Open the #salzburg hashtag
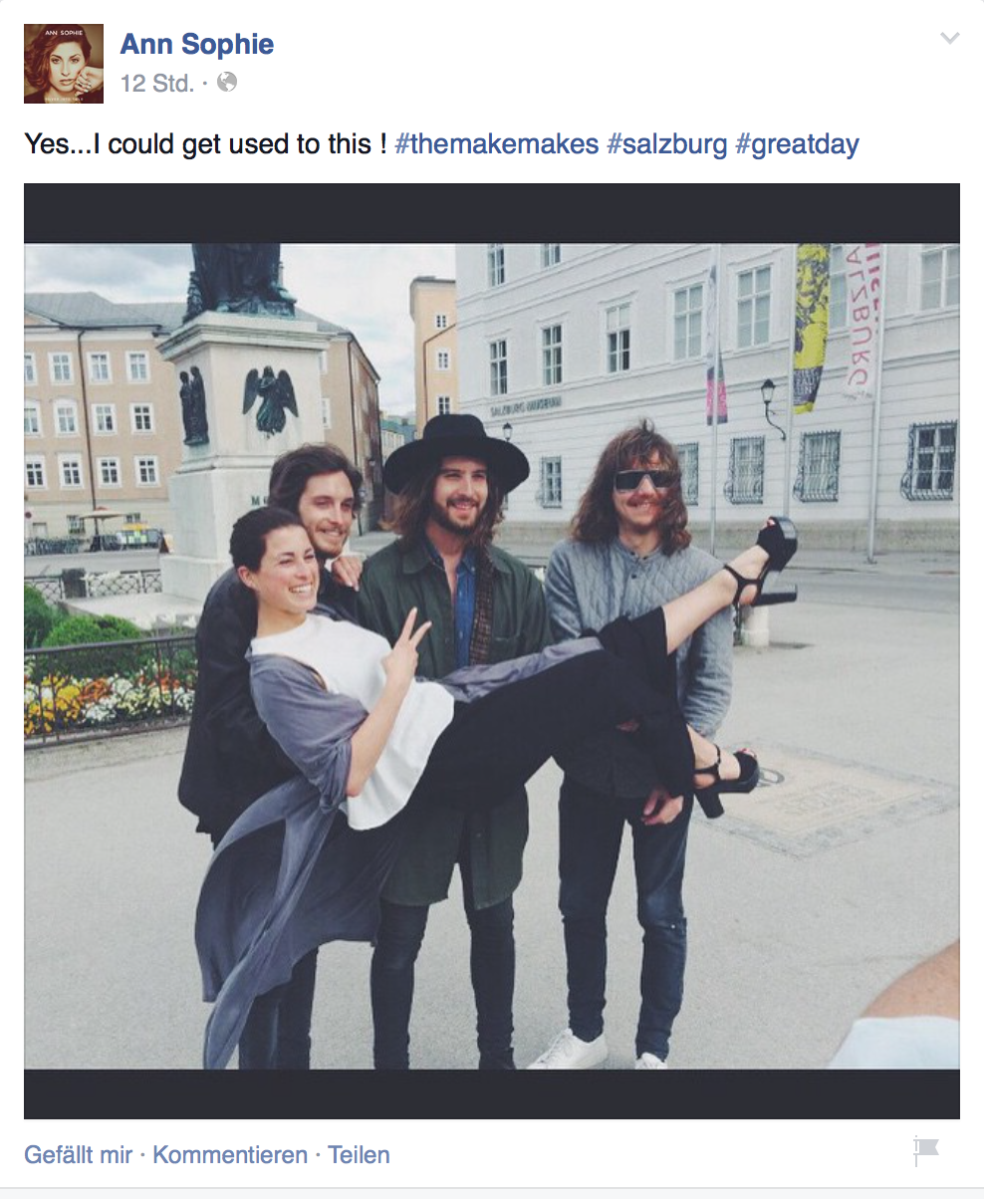Image resolution: width=984 pixels, height=1199 pixels. click(666, 144)
